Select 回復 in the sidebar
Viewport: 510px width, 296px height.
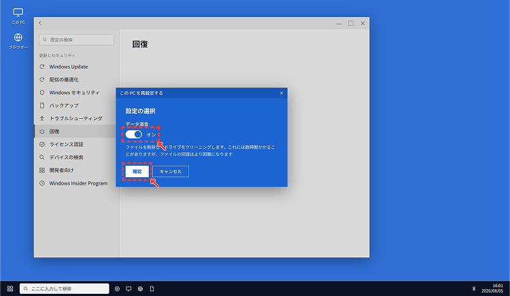tap(77, 132)
